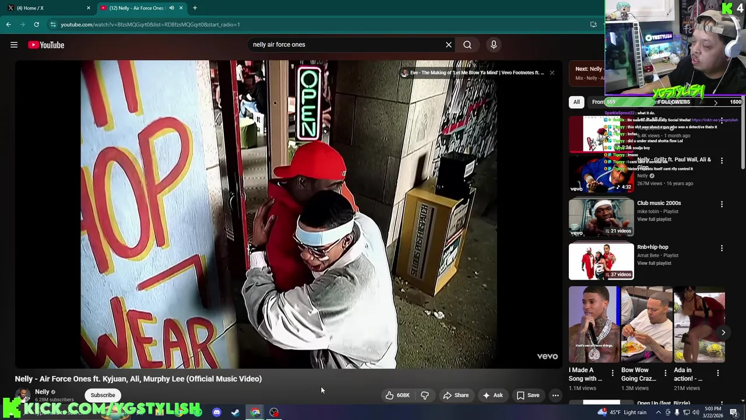Screen dimensions: 746x420
Task: Open the Eve 'Let Me Blow Ya Mind' card
Action: (473, 72)
